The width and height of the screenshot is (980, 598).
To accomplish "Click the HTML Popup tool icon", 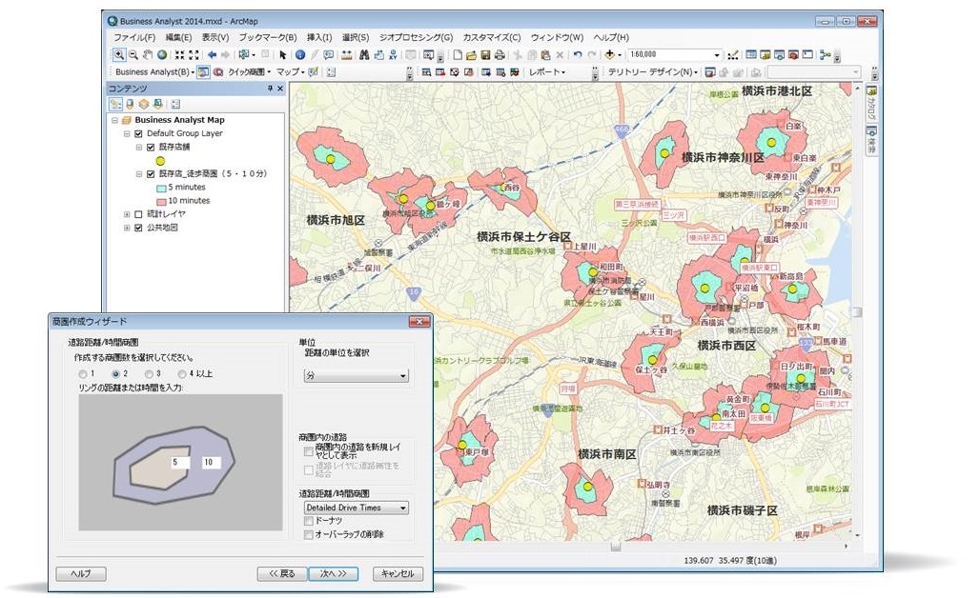I will click(x=329, y=55).
